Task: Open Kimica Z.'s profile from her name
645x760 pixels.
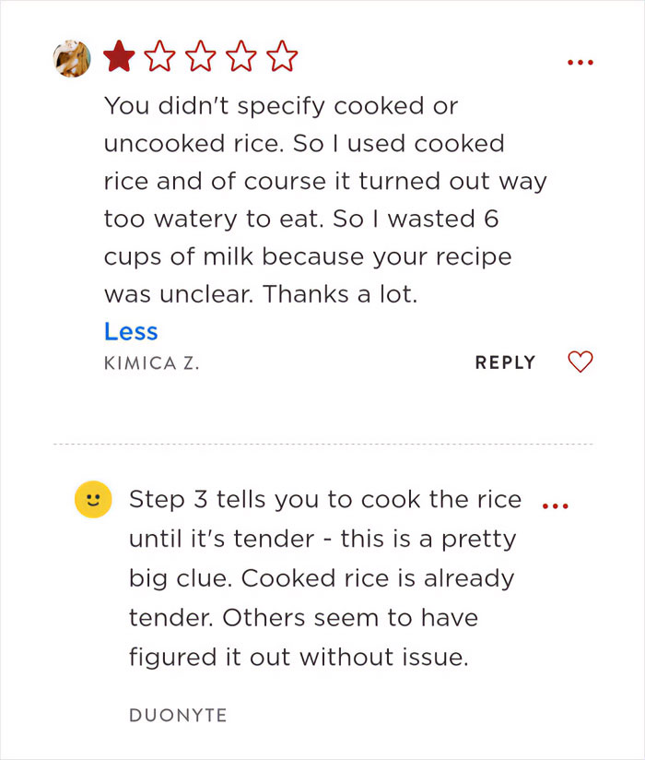Action: pyautogui.click(x=151, y=362)
